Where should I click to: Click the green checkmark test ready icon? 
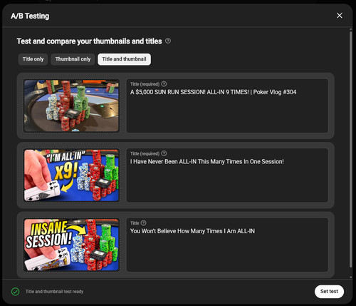coord(16,292)
